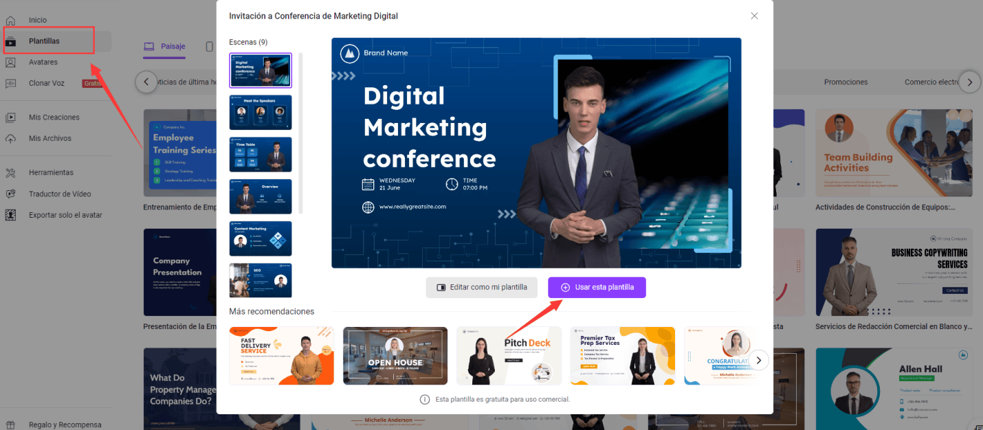This screenshot has height=430, width=983.
Task: Click the Herramientas tools icon
Action: click(x=10, y=172)
